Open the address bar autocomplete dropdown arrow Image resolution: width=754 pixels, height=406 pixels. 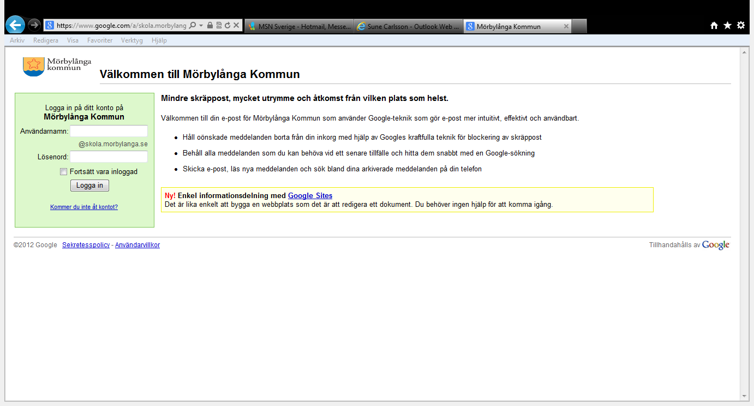click(x=201, y=26)
